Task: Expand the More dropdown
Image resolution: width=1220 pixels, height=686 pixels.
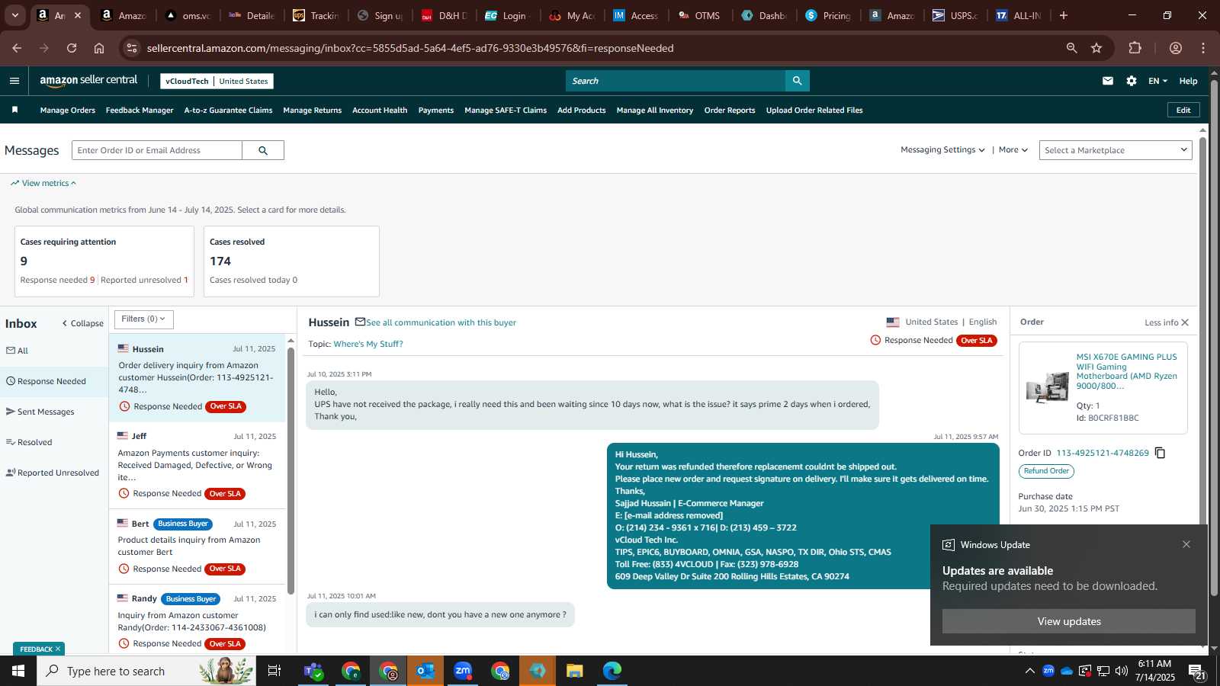Action: click(x=1013, y=150)
